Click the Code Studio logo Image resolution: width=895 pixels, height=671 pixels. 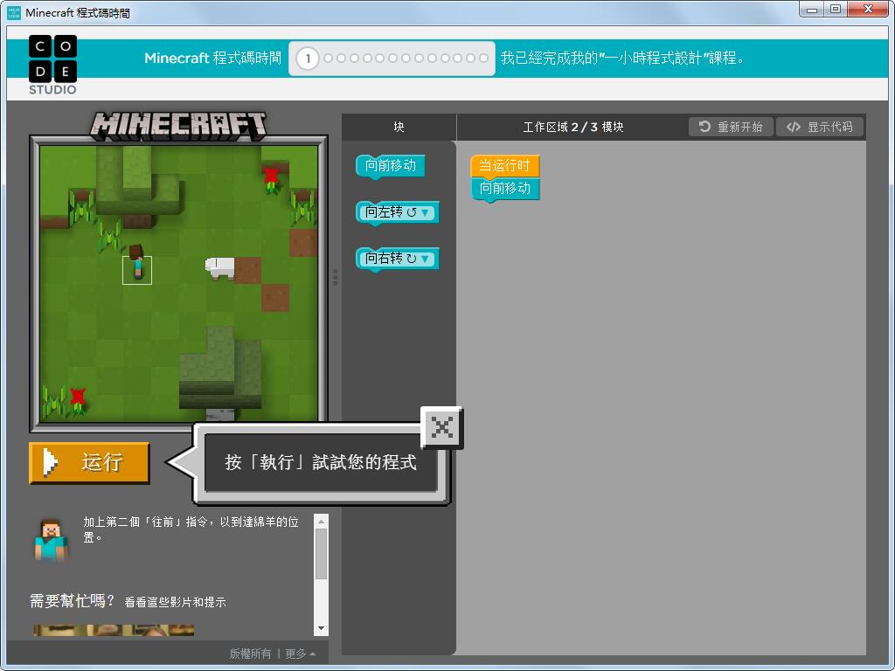(52, 65)
